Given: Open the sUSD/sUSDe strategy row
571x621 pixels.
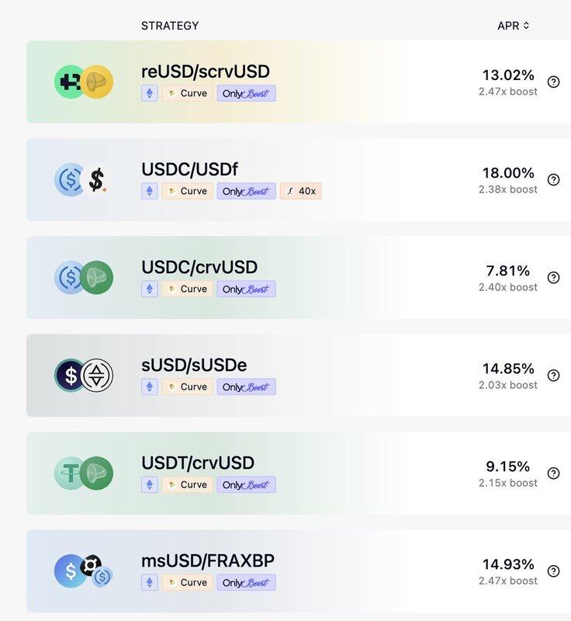Looking at the screenshot, I should point(299,376).
